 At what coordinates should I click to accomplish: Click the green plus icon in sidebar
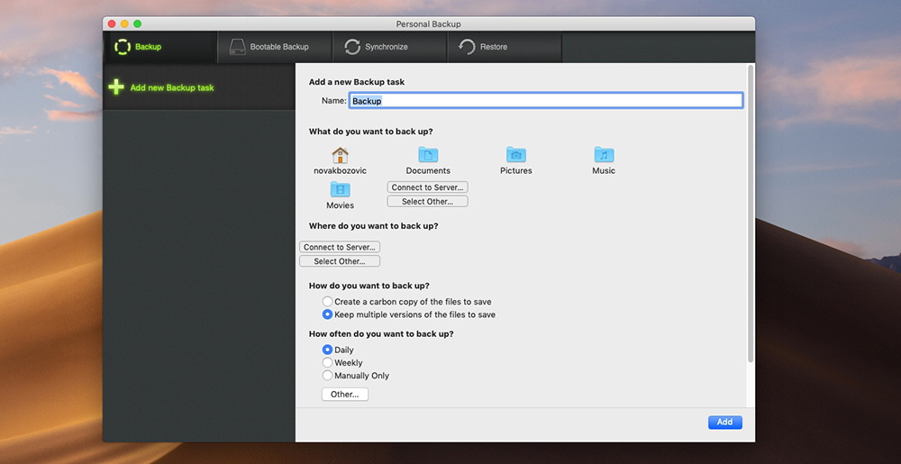pyautogui.click(x=116, y=87)
